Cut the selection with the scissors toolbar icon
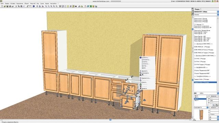The image size is (219, 123). tap(16, 6)
